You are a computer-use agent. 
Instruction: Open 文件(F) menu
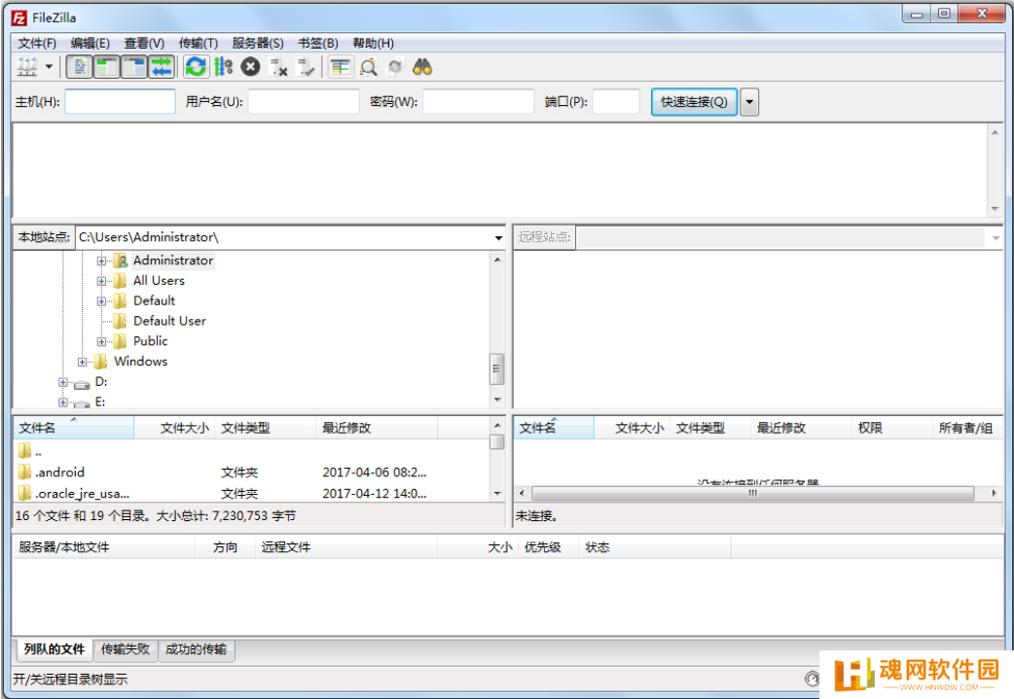pyautogui.click(x=37, y=44)
